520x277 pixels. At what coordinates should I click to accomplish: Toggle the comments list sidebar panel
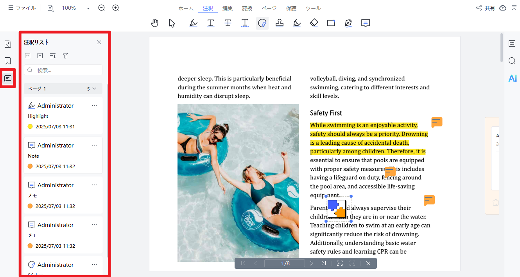[8, 78]
